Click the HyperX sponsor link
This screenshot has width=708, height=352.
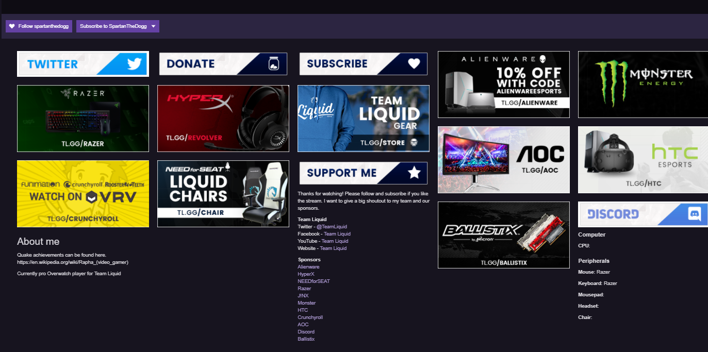pyautogui.click(x=306, y=274)
